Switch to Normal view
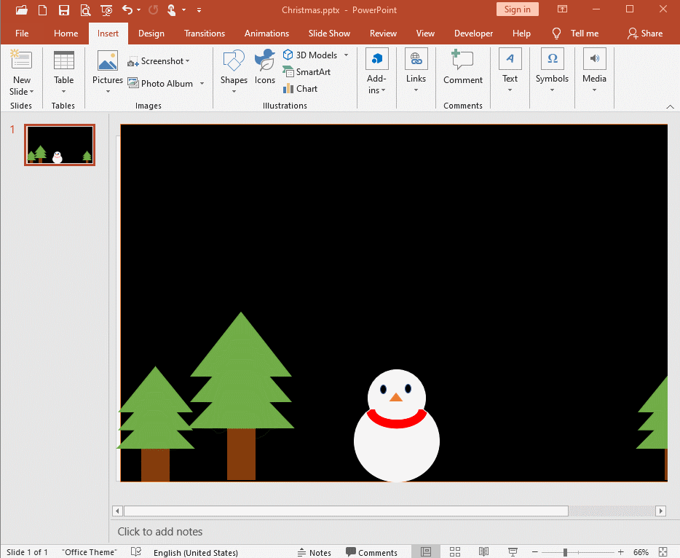Screen dimensions: 680x558 click(x=426, y=552)
